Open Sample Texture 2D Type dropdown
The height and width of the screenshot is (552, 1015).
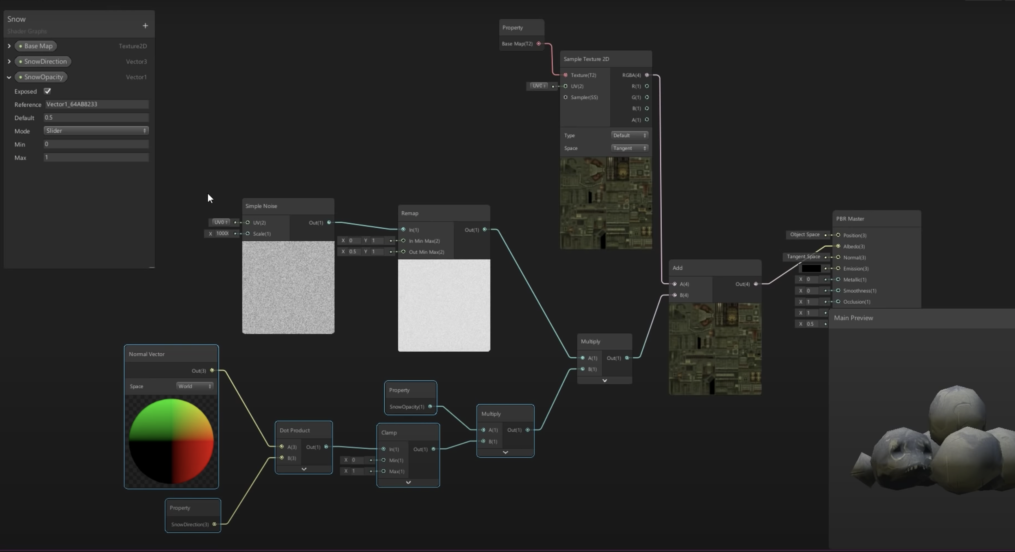pyautogui.click(x=629, y=135)
